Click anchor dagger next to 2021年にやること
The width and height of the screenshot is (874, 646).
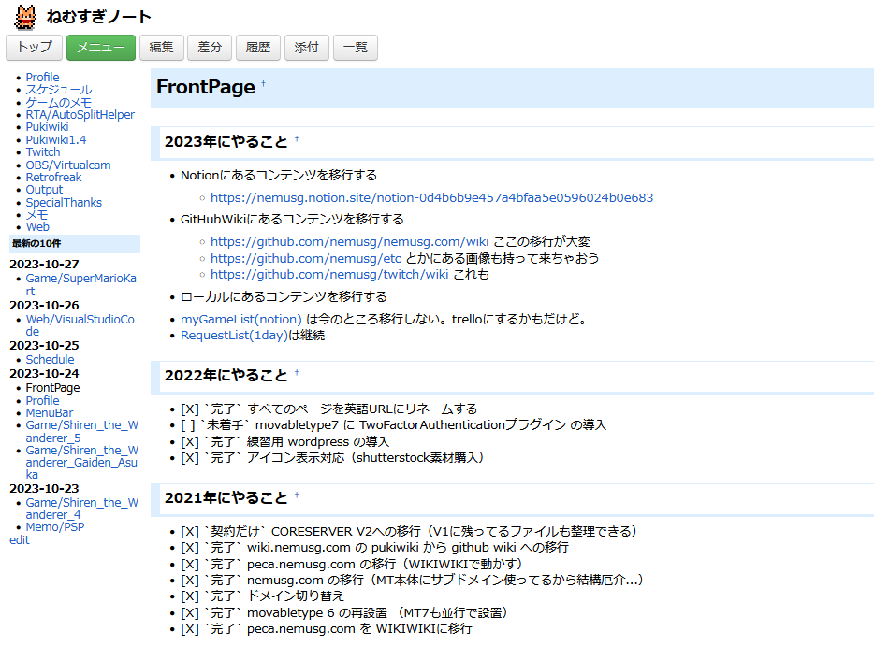point(297,495)
